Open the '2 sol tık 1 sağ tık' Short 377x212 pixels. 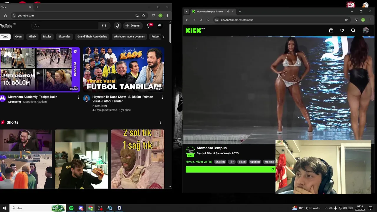tap(138, 159)
